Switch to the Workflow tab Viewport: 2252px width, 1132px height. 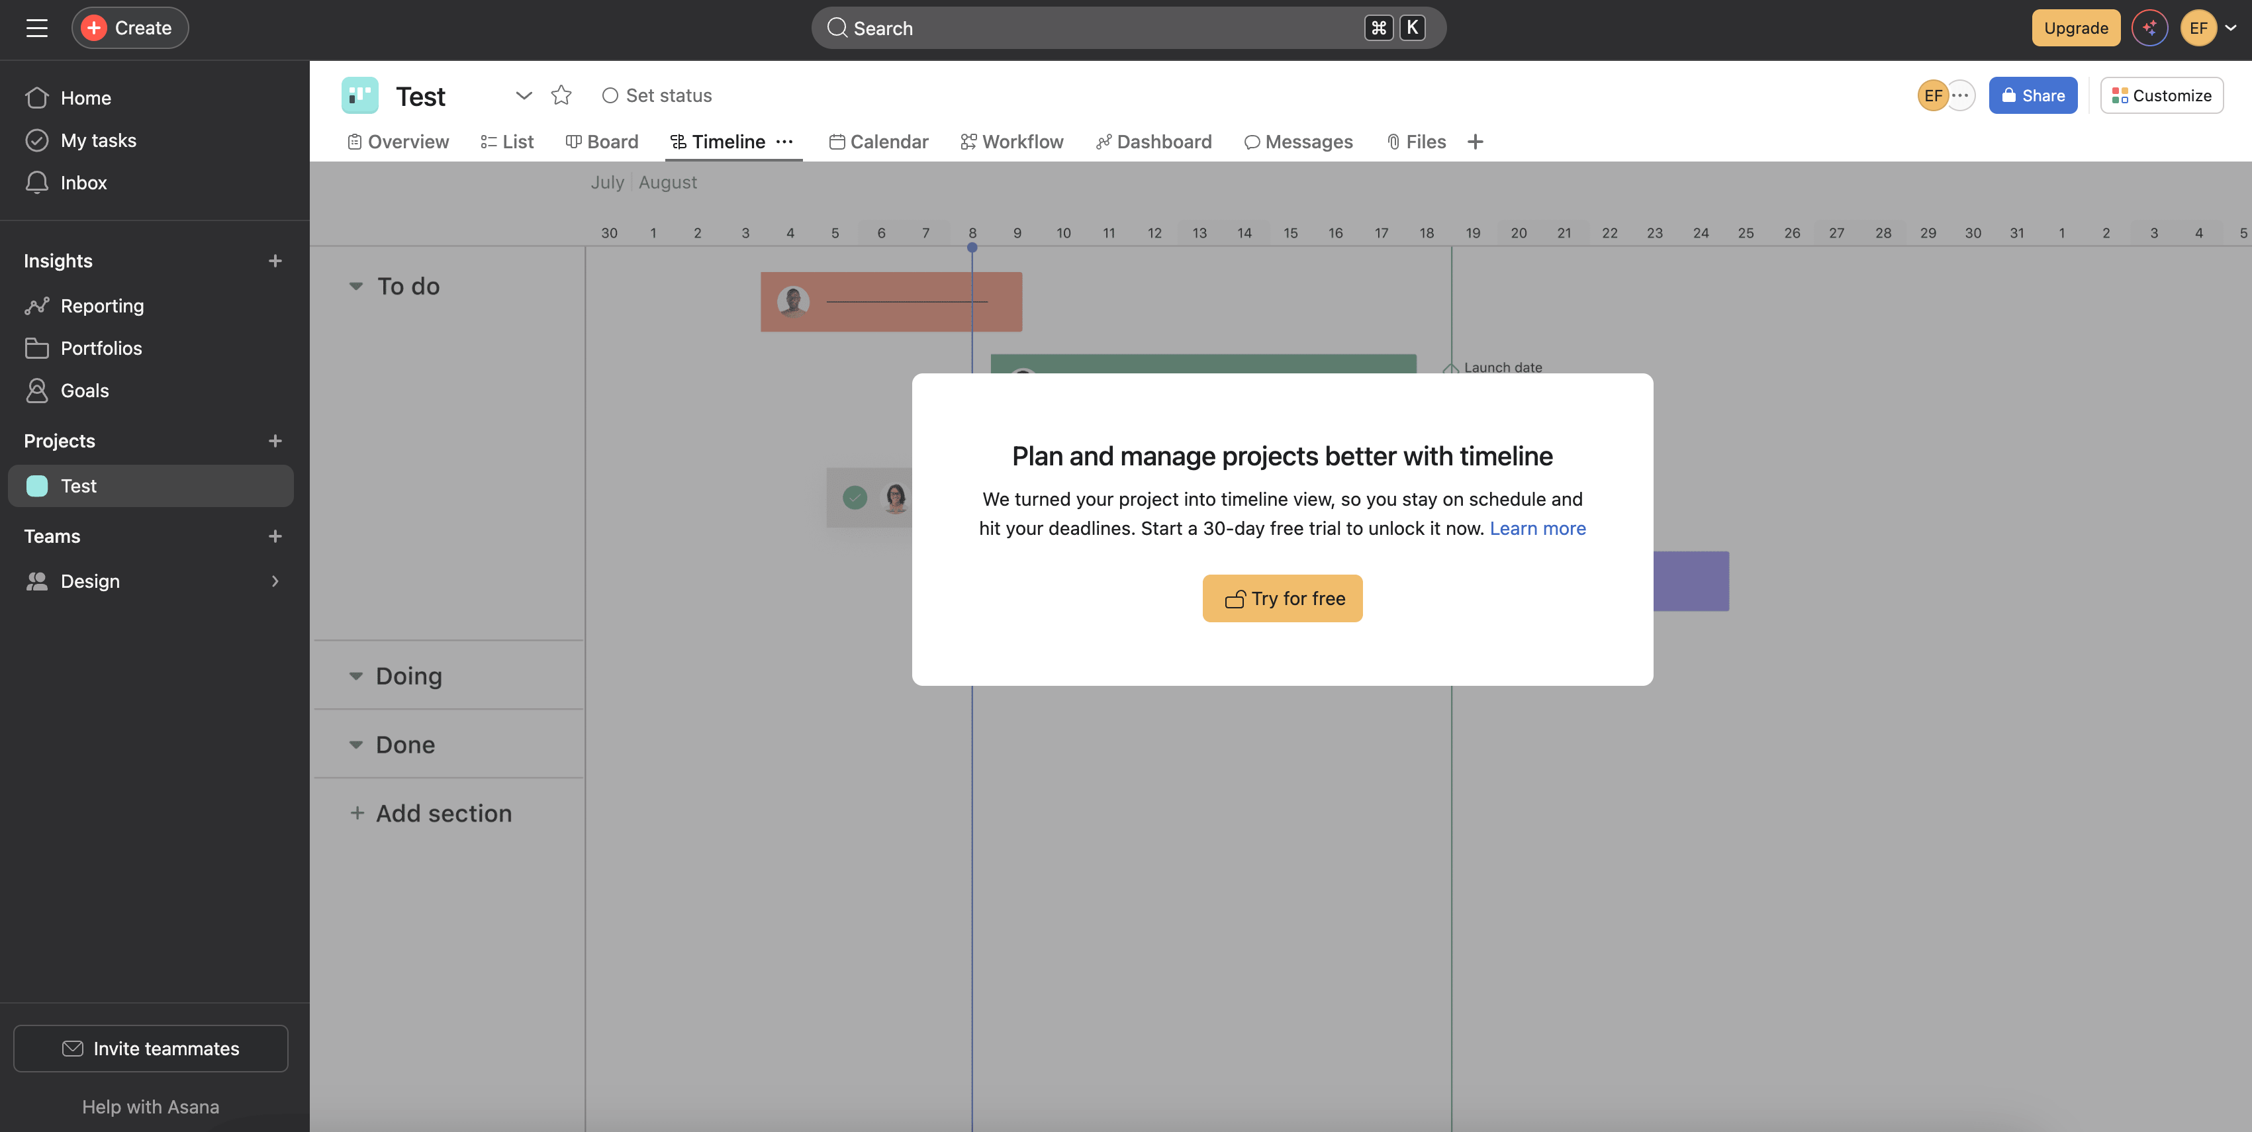pyautogui.click(x=1011, y=142)
